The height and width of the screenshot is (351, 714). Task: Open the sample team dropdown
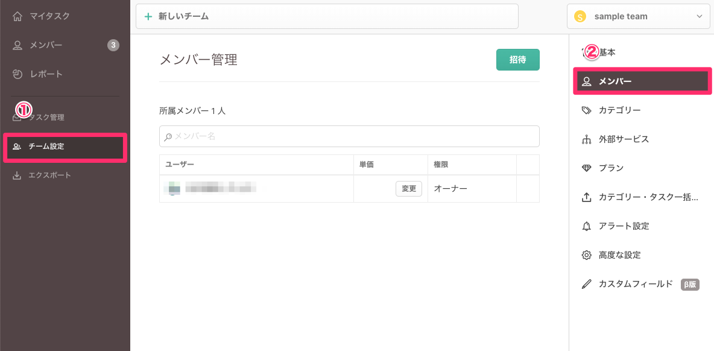638,16
